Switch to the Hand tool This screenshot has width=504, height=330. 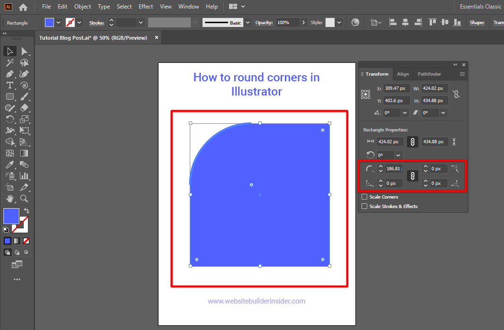point(9,199)
